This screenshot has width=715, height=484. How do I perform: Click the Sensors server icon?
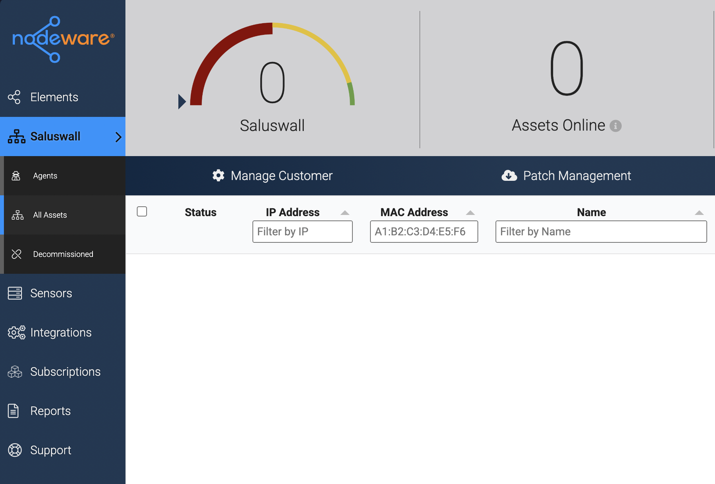click(x=15, y=293)
